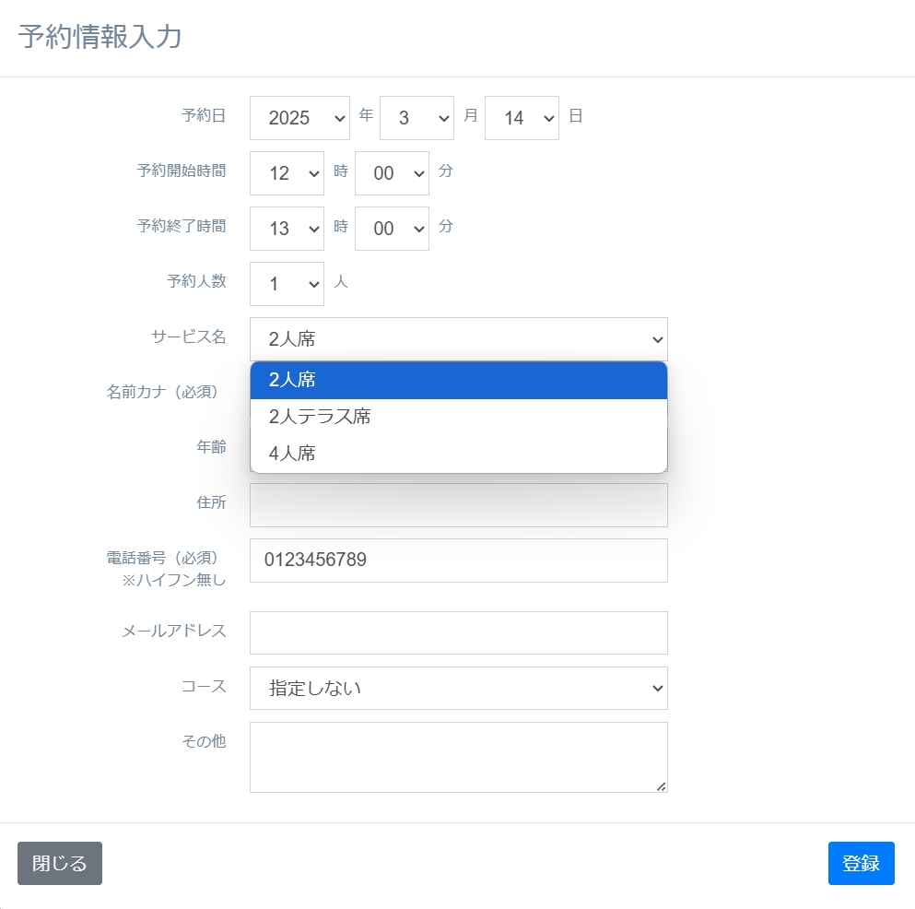This screenshot has height=909, width=915.
Task: Click the textarea resize handle
Action: [x=663, y=786]
